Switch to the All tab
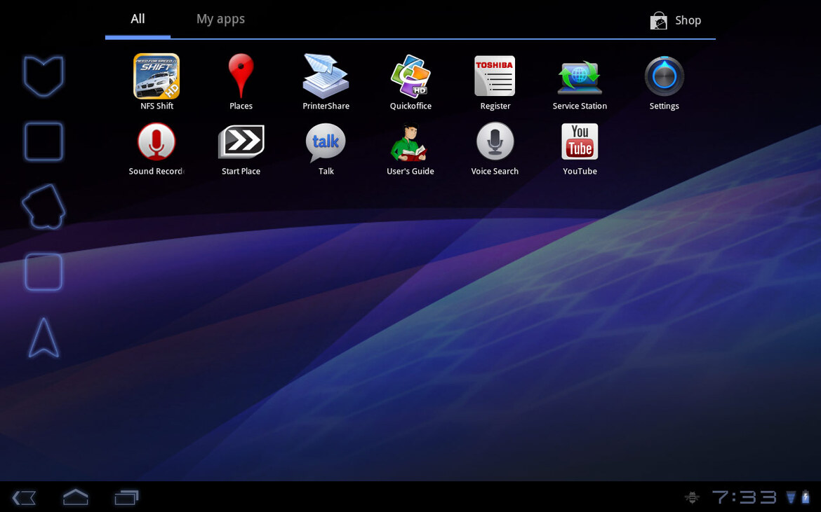 (x=138, y=20)
